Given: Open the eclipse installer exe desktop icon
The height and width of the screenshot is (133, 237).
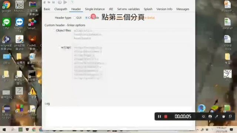Looking at the screenshot, I should point(6,43).
